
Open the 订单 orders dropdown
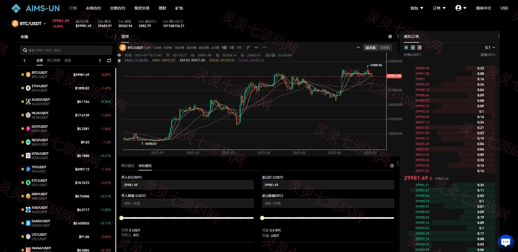tap(439, 8)
